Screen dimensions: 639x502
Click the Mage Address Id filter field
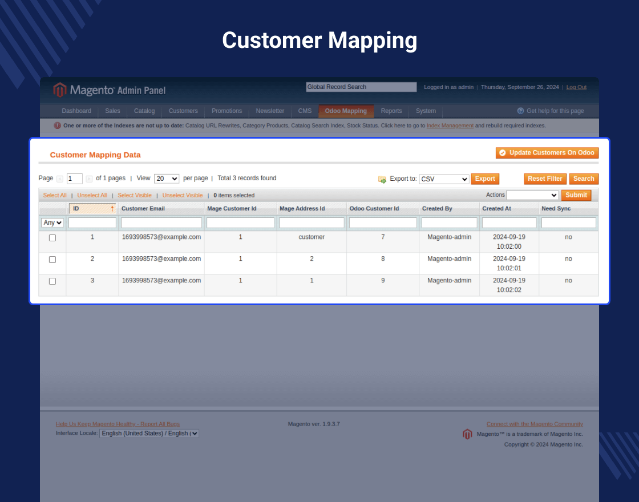pos(312,222)
